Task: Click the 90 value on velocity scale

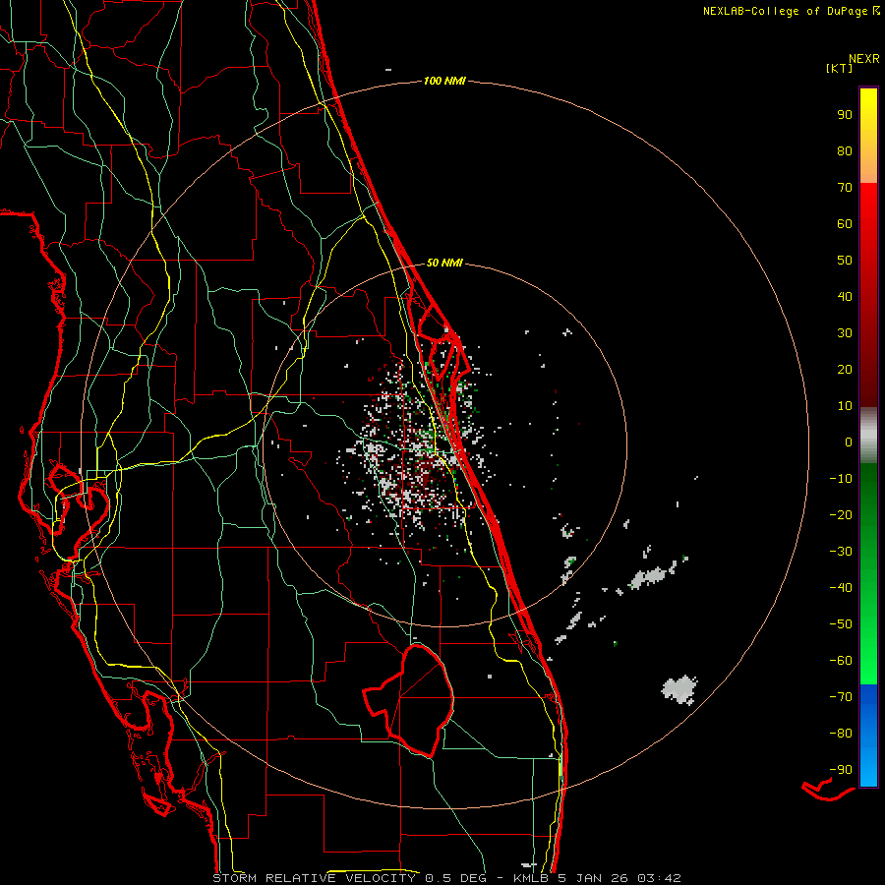Action: pos(845,115)
